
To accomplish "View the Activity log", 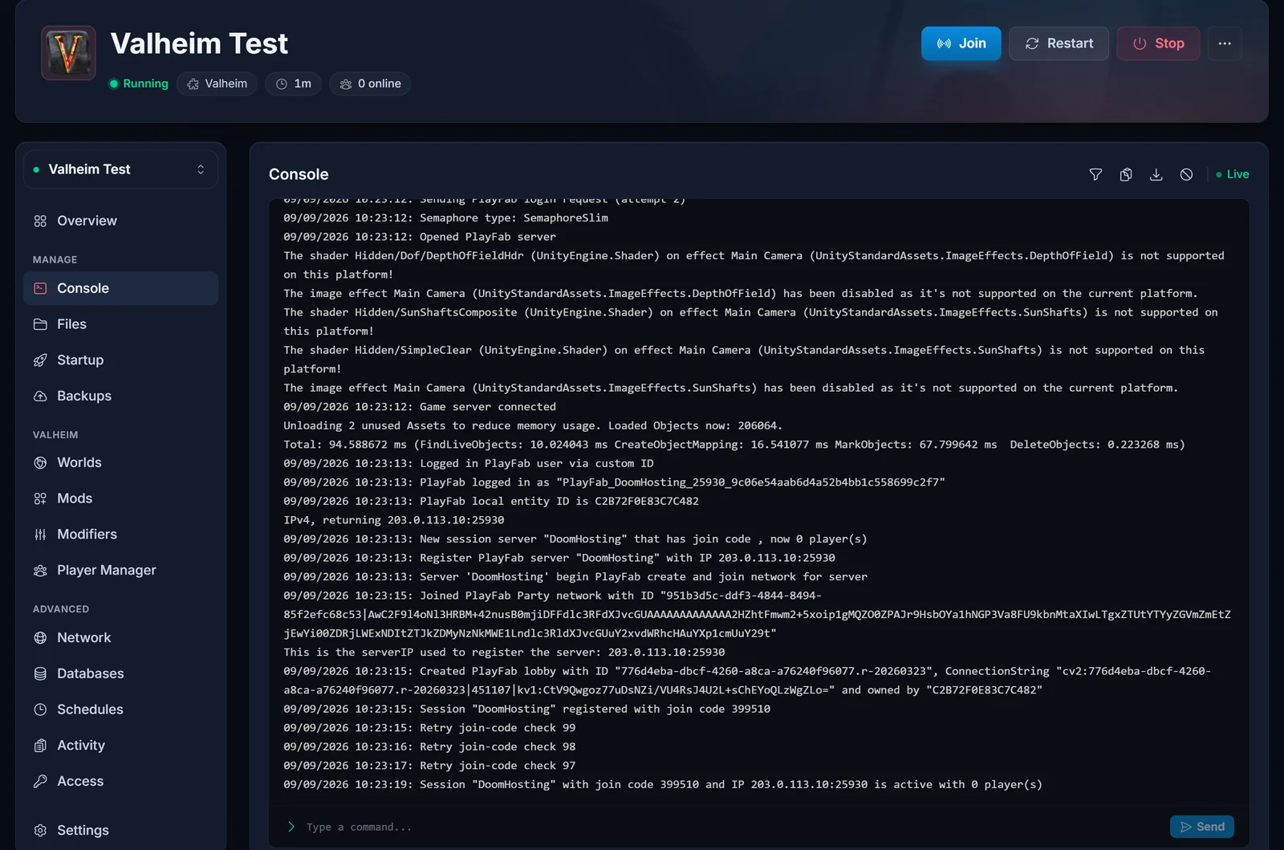I will coord(120,746).
